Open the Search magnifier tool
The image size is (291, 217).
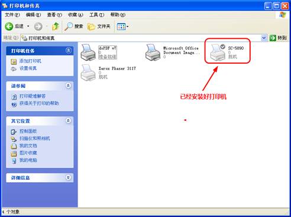(73, 27)
